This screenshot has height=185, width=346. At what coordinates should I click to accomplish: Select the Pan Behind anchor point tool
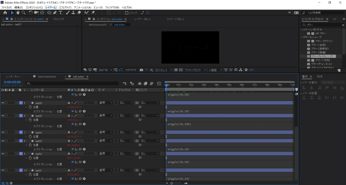coord(42,13)
